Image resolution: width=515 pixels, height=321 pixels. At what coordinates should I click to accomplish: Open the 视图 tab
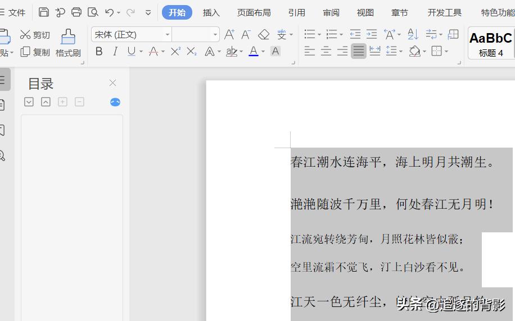click(x=365, y=13)
